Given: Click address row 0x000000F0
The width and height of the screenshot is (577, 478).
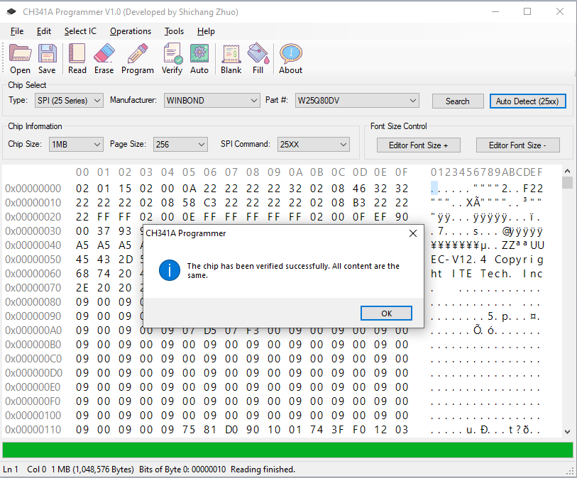Looking at the screenshot, I should 33,401.
